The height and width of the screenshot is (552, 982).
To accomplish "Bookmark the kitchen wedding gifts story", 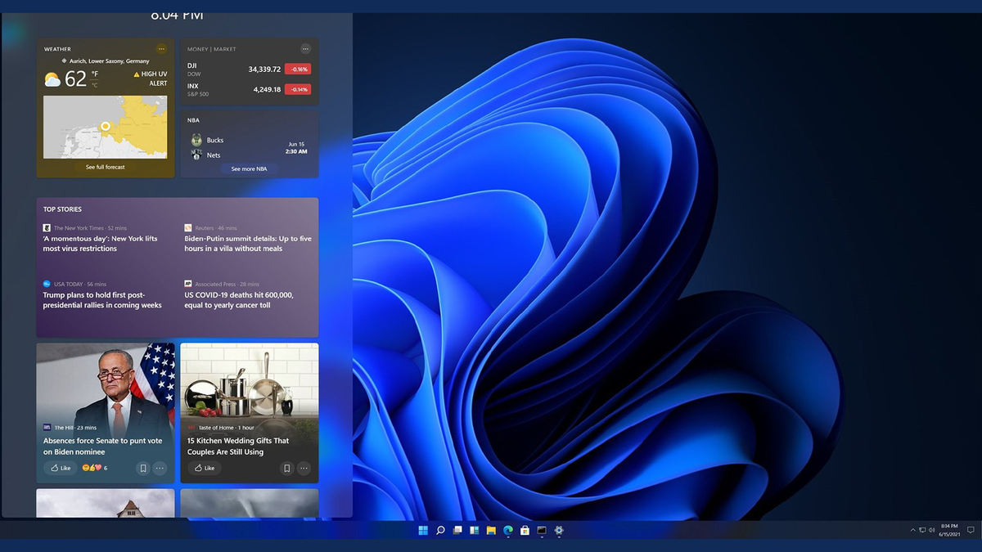I will pyautogui.click(x=287, y=468).
